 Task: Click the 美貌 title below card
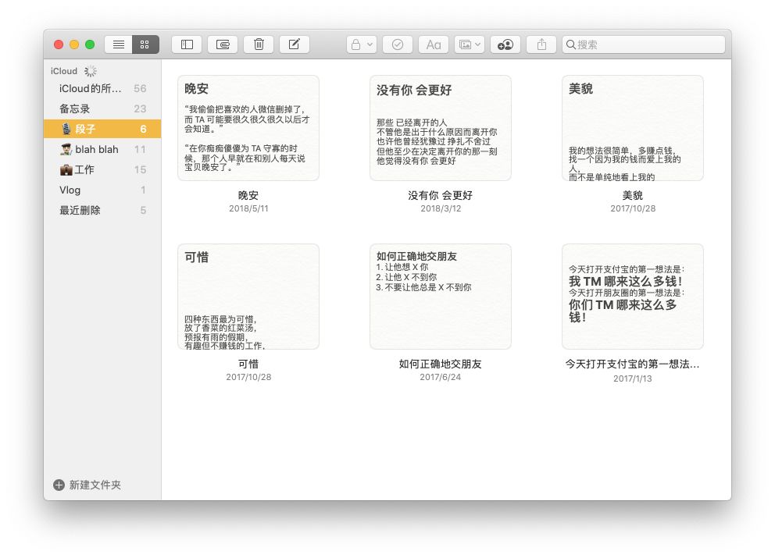click(633, 195)
